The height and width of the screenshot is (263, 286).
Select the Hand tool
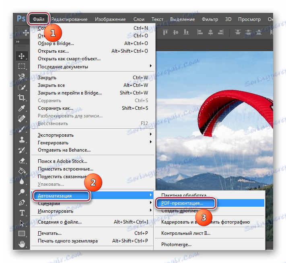22,244
